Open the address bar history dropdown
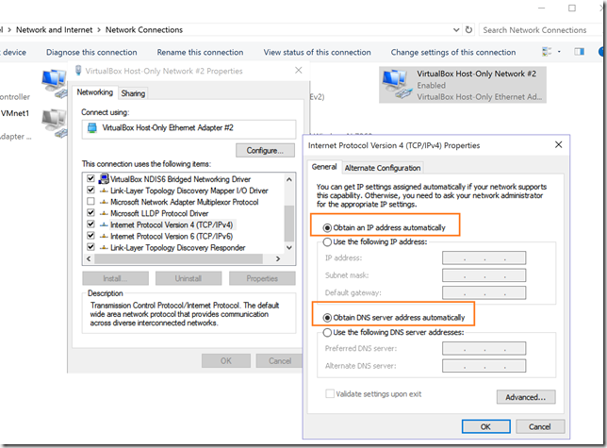607x448 pixels. [x=456, y=30]
